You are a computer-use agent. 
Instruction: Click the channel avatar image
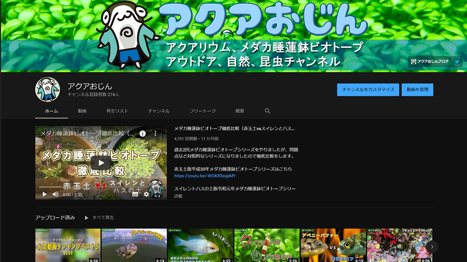pos(47,90)
